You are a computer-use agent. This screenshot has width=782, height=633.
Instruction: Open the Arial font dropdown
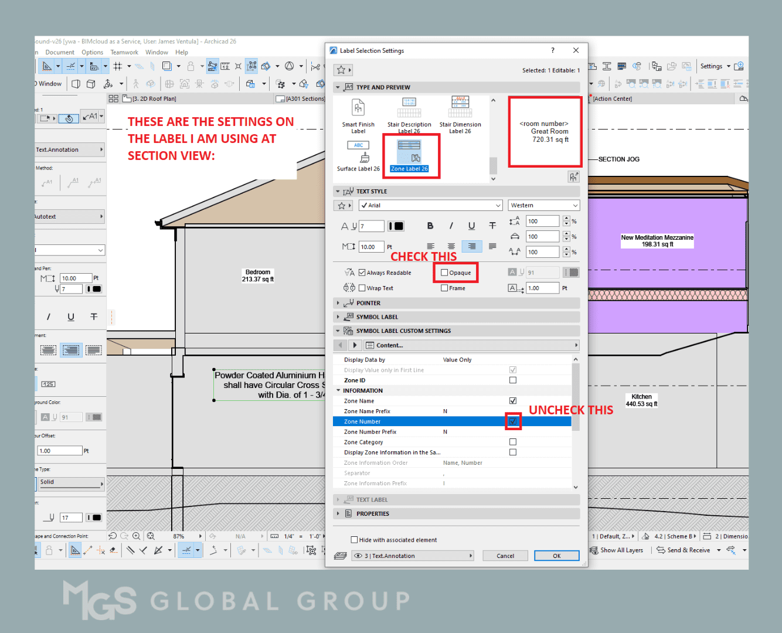pyautogui.click(x=497, y=205)
